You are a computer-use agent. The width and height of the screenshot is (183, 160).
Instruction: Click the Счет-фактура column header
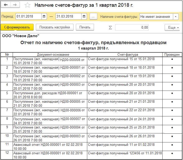[x=125, y=54]
